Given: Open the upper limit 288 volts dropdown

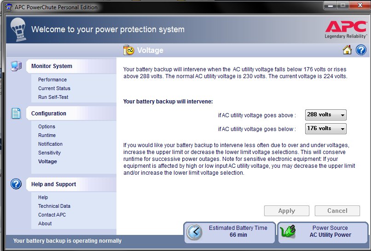Looking at the screenshot, I should coord(325,115).
